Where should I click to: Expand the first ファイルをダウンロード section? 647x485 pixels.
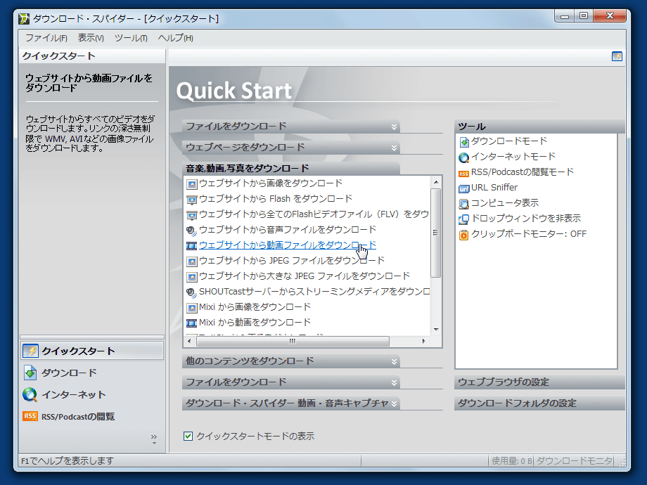coord(291,127)
